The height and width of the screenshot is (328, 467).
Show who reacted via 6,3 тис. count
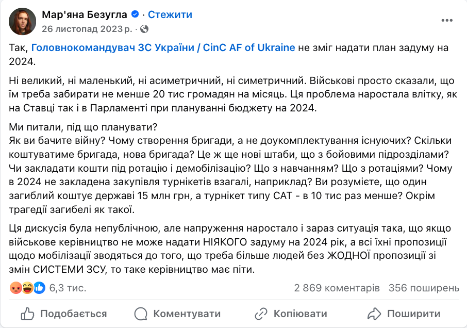coord(68,288)
